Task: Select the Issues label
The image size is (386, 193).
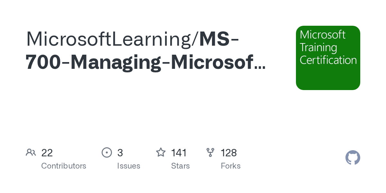Action: click(129, 166)
